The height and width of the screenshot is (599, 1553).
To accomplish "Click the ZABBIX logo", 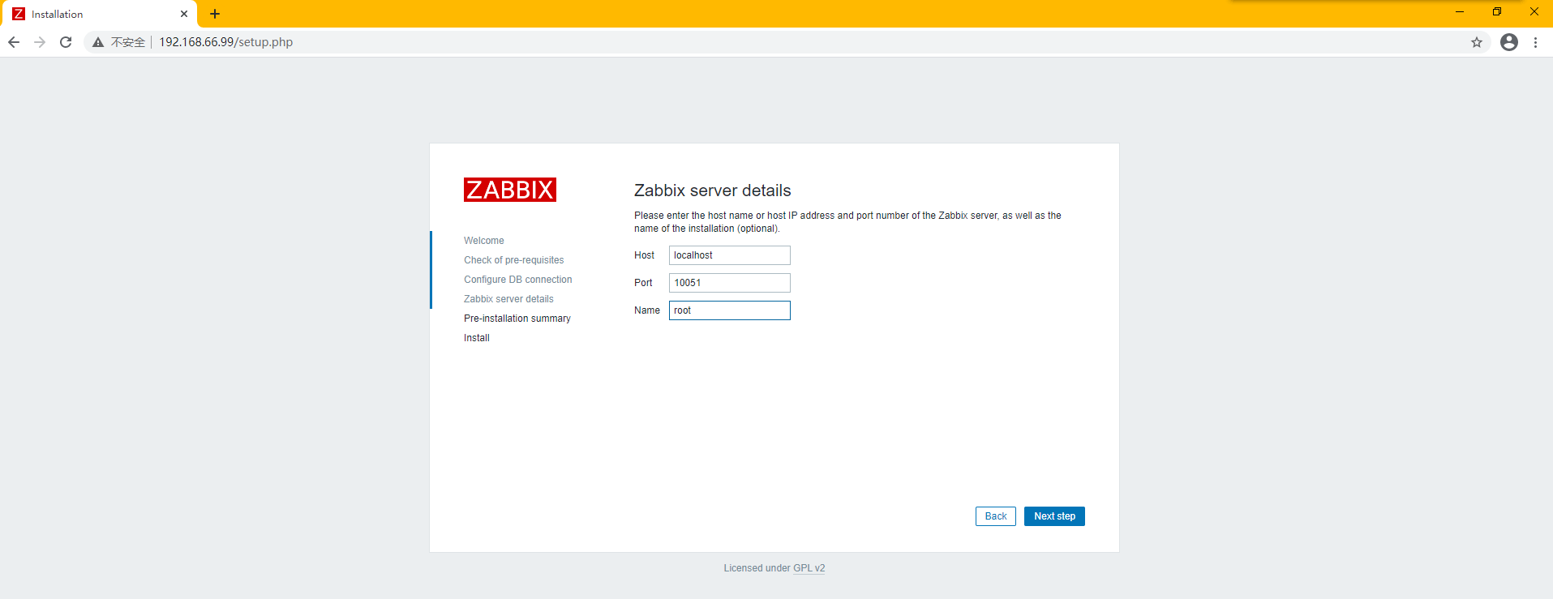I will coord(510,190).
